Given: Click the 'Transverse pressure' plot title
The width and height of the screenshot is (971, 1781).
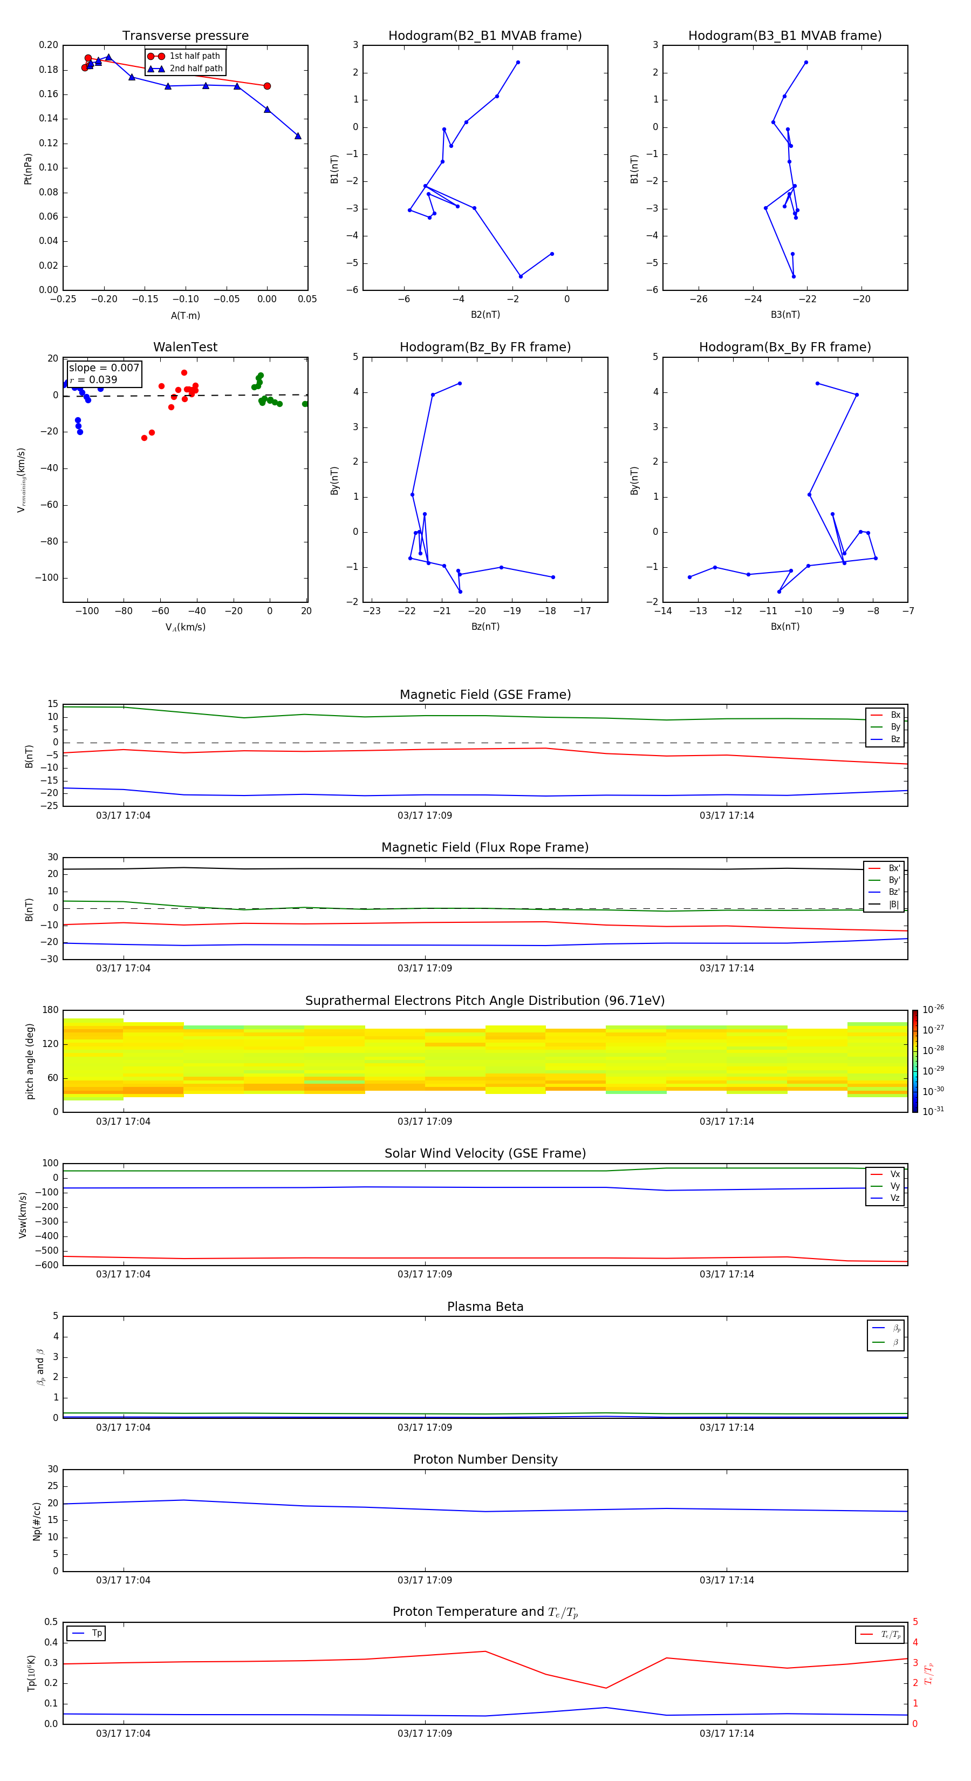Looking at the screenshot, I should (x=185, y=36).
